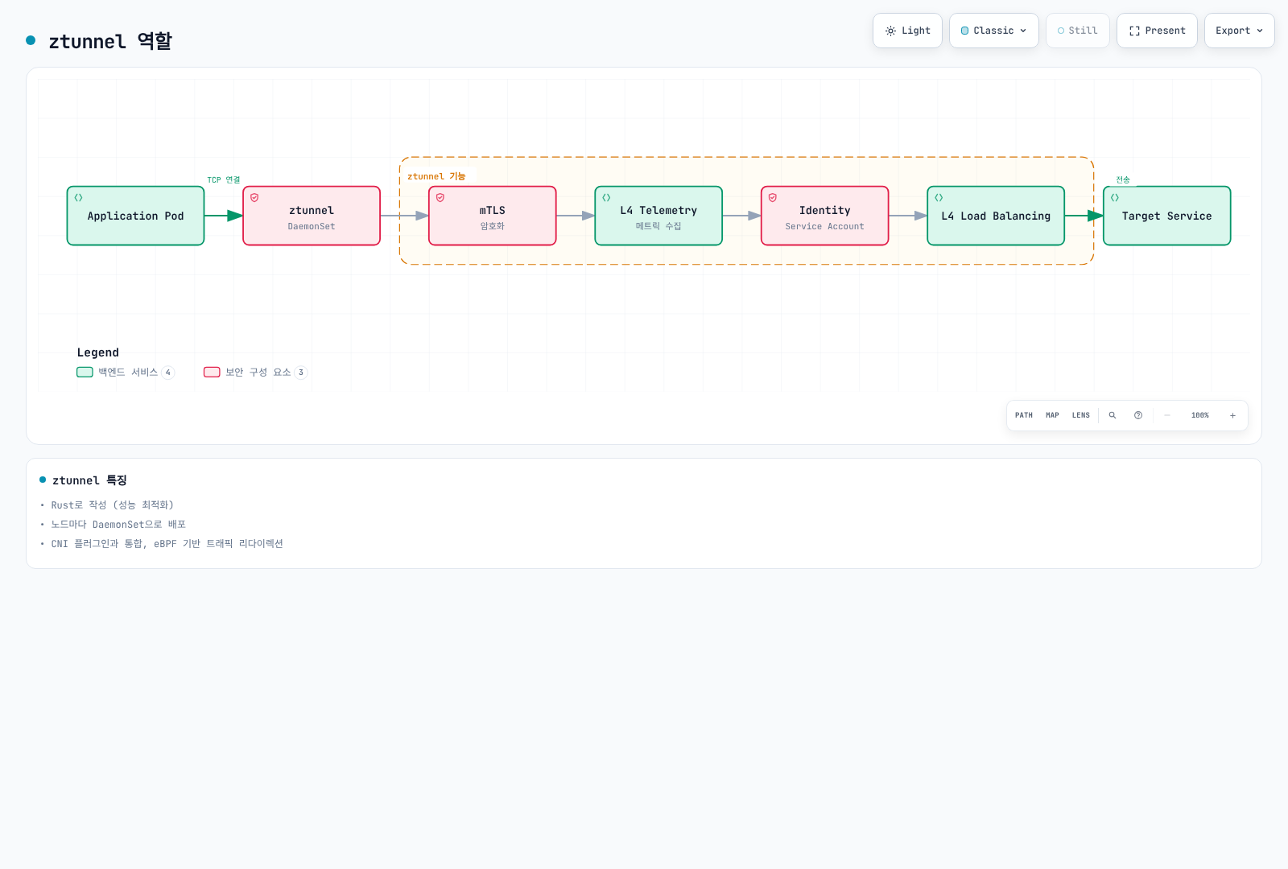Click the search magnifier icon in zoom toolbar

tap(1113, 415)
